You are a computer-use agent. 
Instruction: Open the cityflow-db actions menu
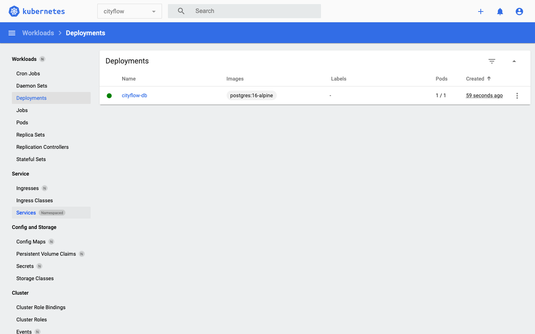[517, 96]
